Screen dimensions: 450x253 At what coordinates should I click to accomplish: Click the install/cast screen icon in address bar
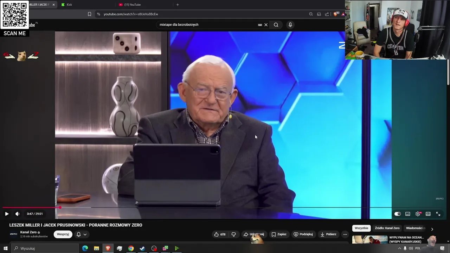(x=319, y=14)
